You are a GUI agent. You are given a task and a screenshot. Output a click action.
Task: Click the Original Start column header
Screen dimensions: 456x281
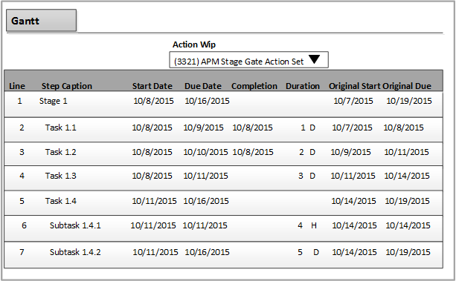coord(354,86)
